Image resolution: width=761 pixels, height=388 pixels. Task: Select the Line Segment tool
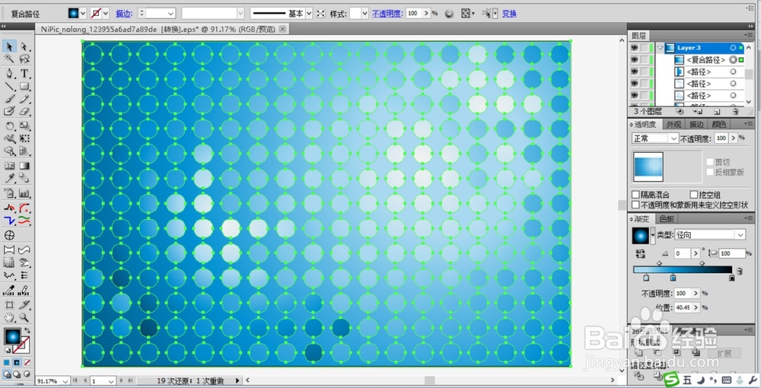[x=9, y=87]
